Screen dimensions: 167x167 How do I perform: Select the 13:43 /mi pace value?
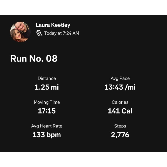click(x=120, y=87)
